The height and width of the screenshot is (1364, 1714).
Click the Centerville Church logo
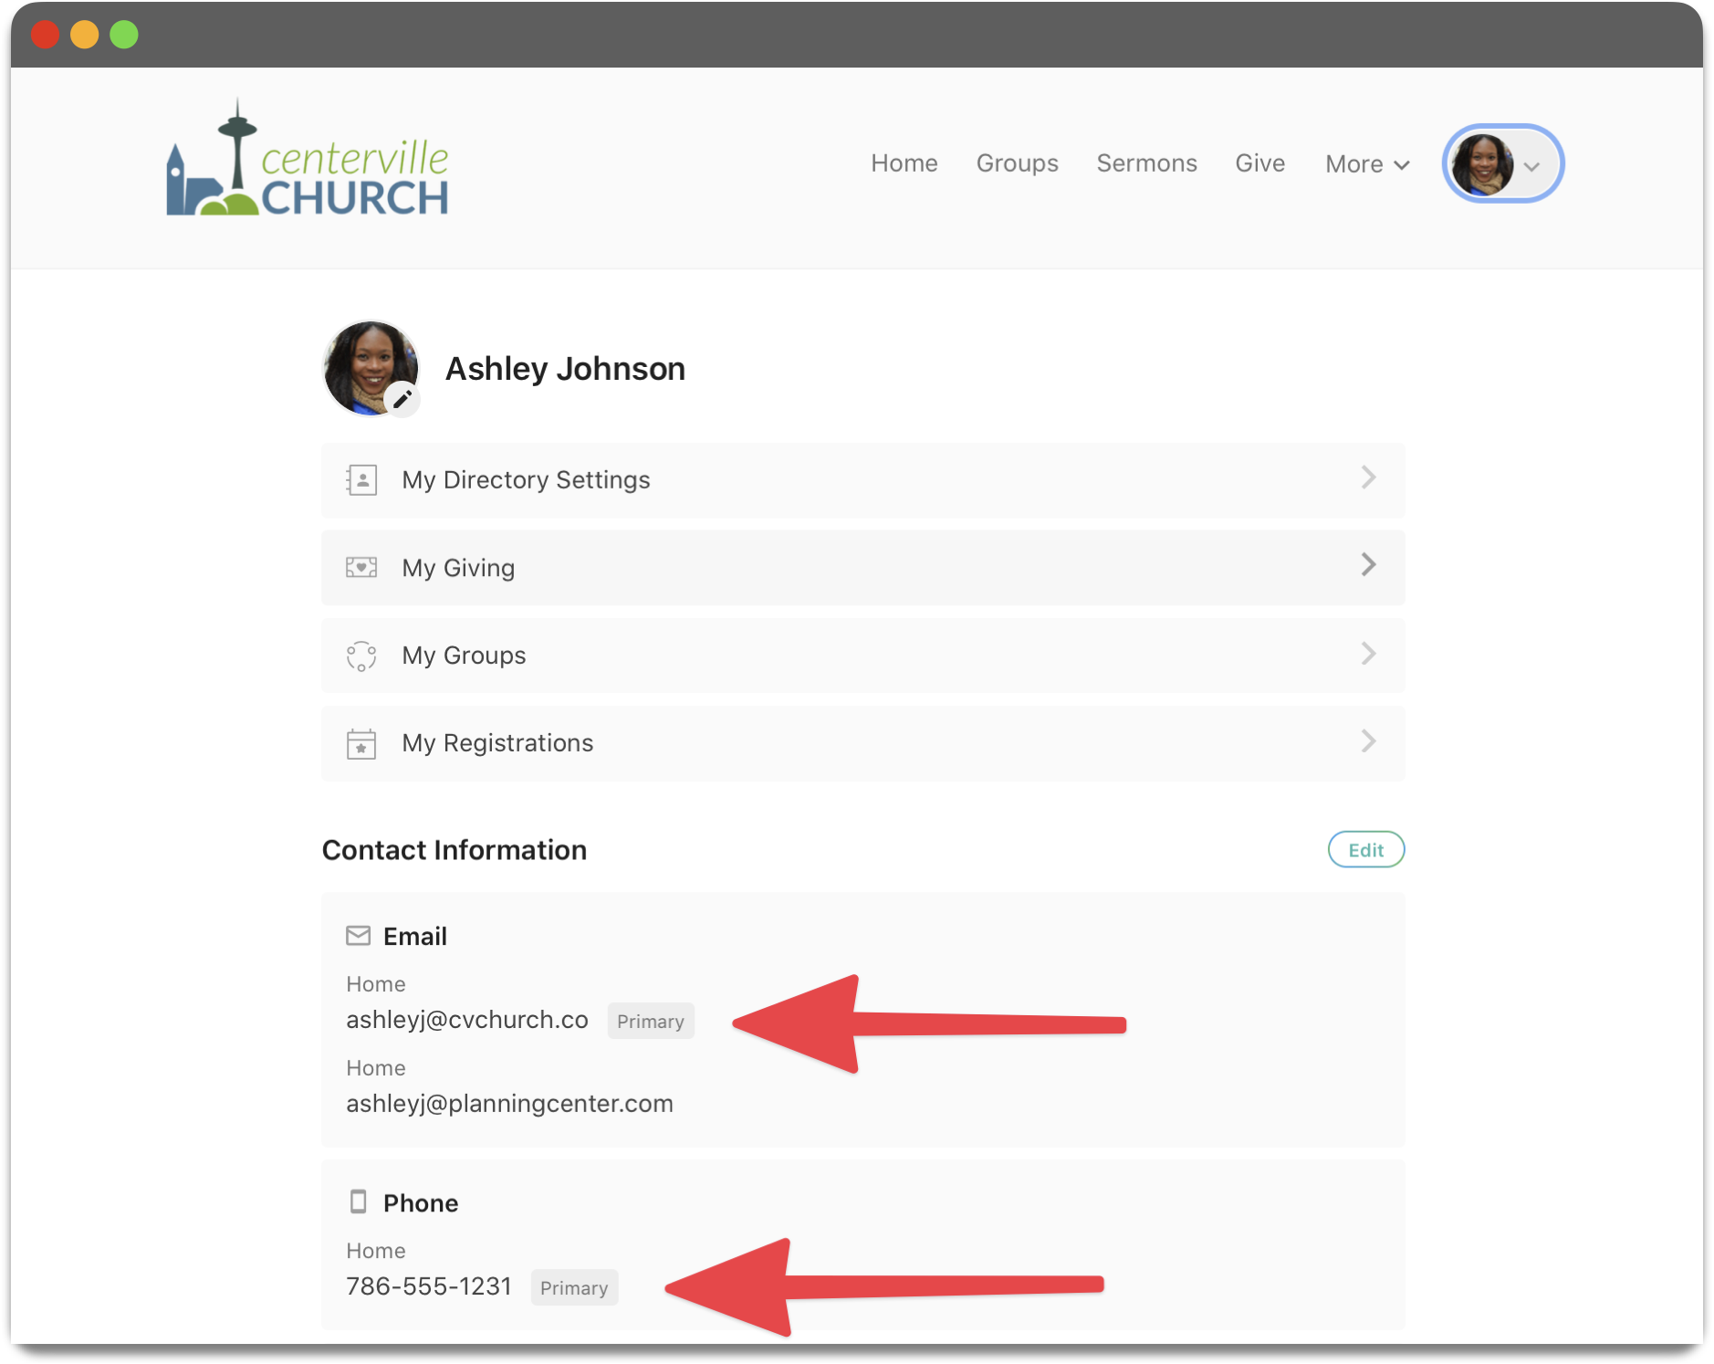point(308,163)
